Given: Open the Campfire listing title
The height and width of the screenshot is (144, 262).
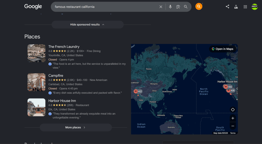Looking at the screenshot, I should point(56,76).
